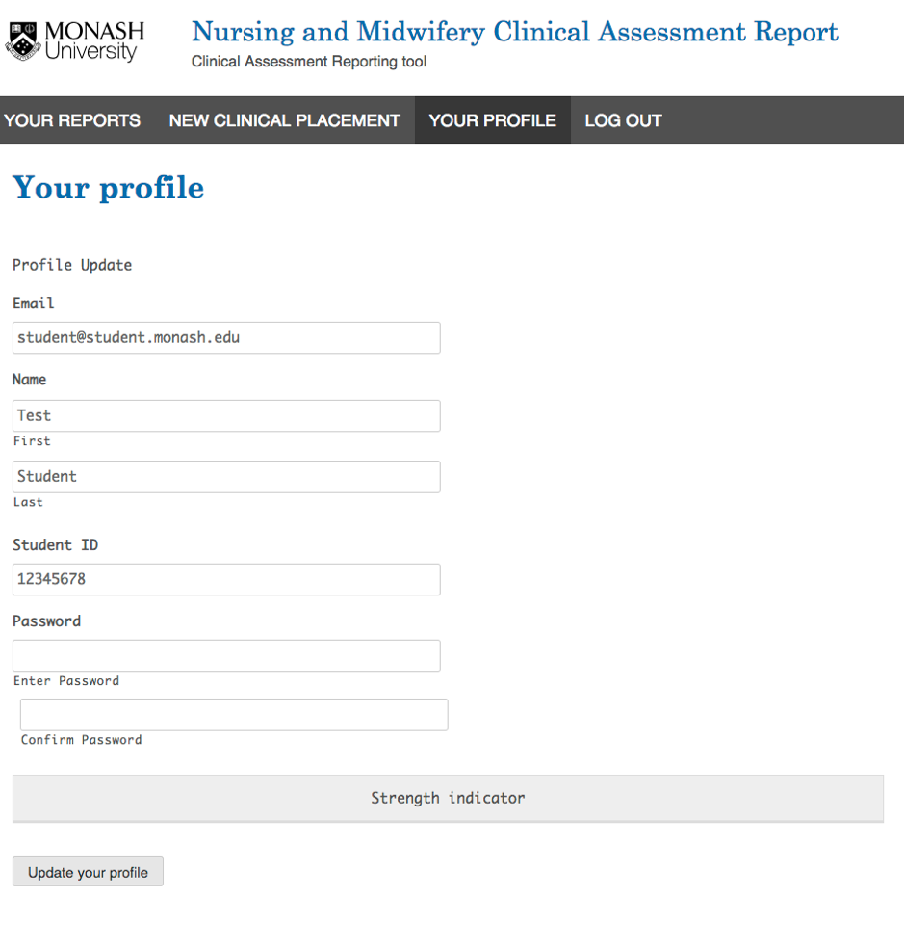Click the Confirm Password field

click(234, 714)
